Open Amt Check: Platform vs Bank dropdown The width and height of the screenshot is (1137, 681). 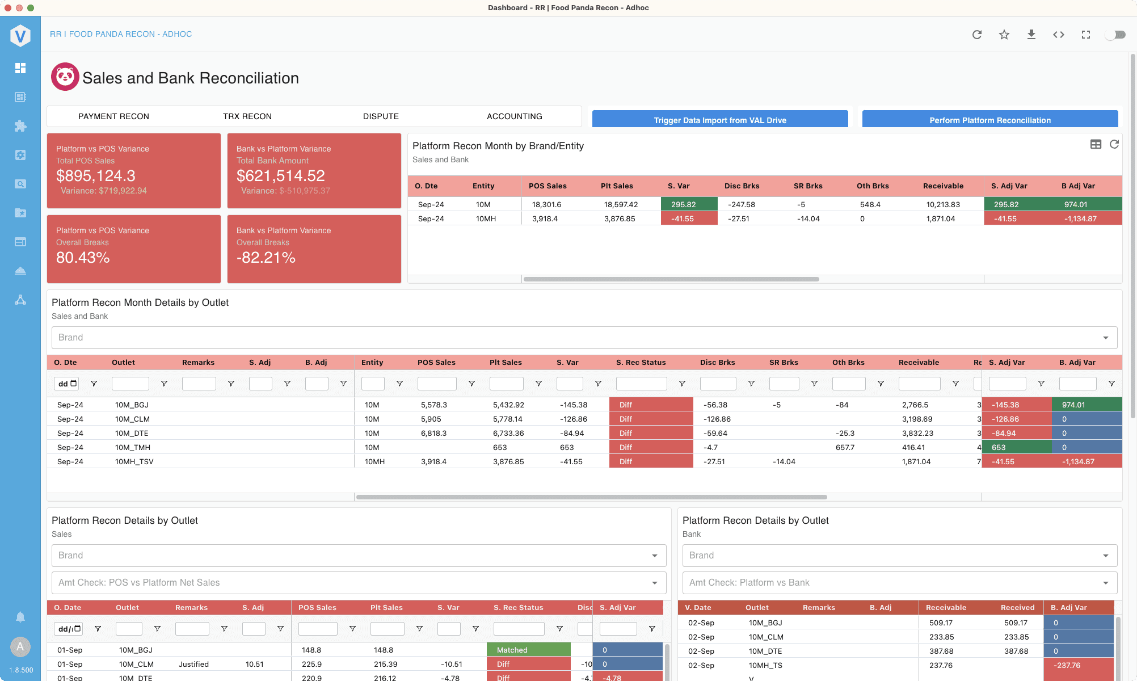pos(900,583)
